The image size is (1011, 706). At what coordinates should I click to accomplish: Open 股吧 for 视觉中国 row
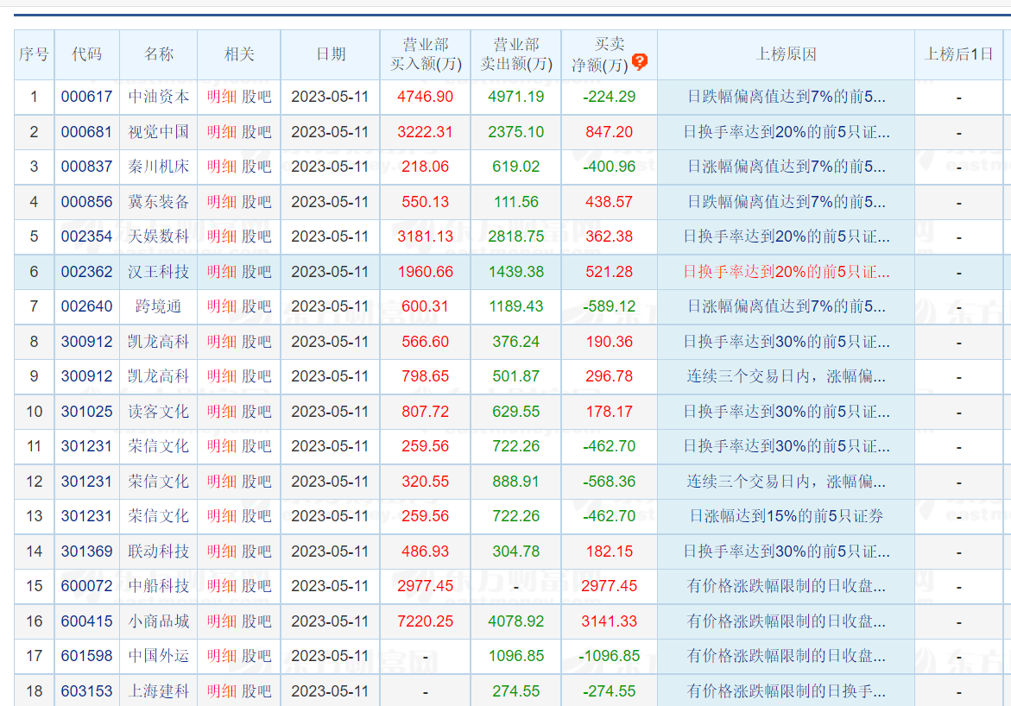pos(256,131)
